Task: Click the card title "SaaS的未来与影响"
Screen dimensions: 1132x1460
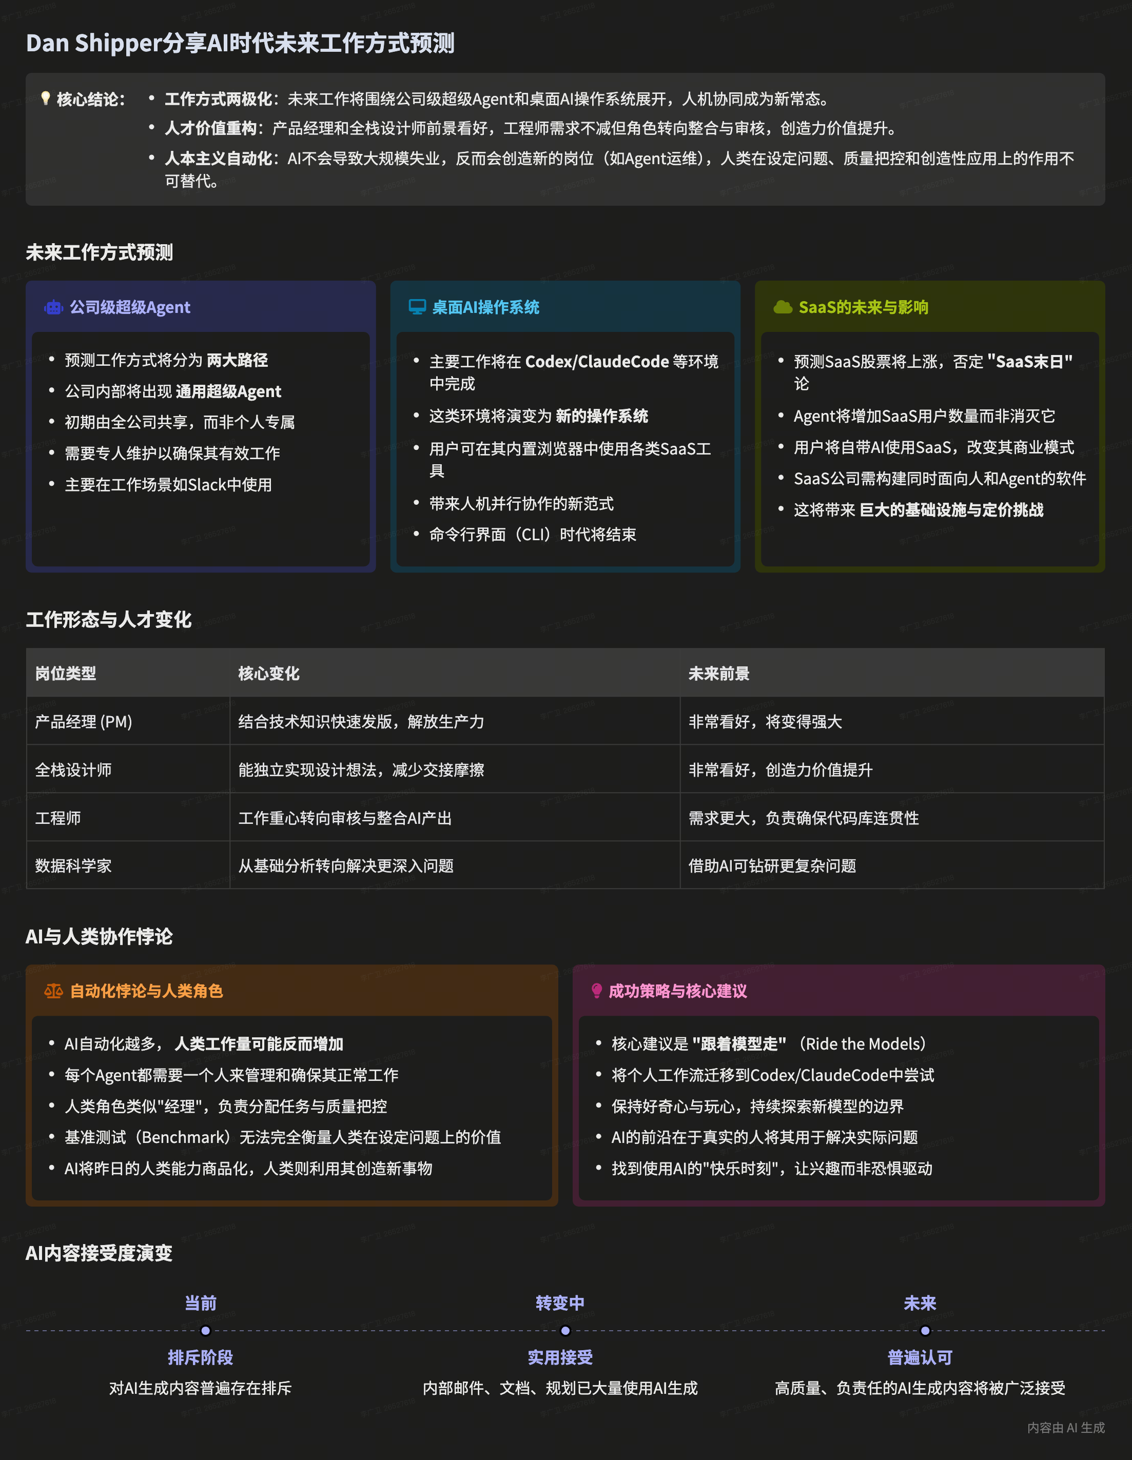Action: [864, 307]
